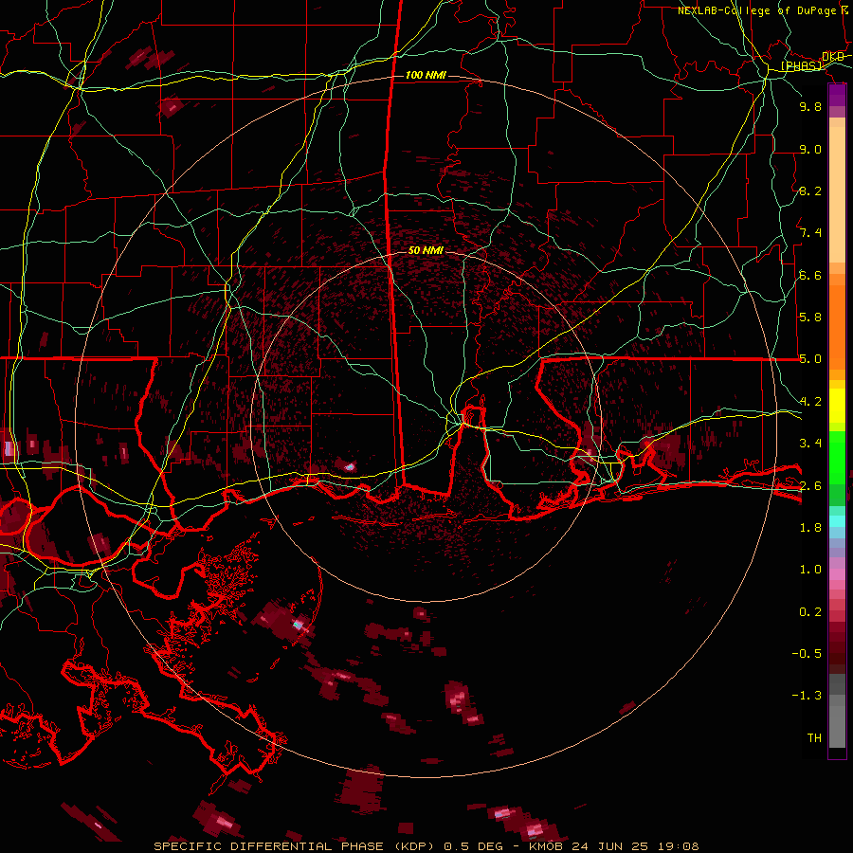The width and height of the screenshot is (853, 853).
Task: Click the 9.0 value on the color scale
Action: (x=810, y=149)
